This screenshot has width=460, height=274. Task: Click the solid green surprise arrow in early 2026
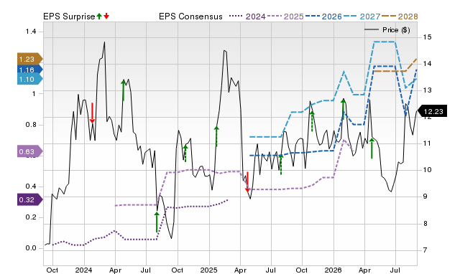pyautogui.click(x=344, y=110)
